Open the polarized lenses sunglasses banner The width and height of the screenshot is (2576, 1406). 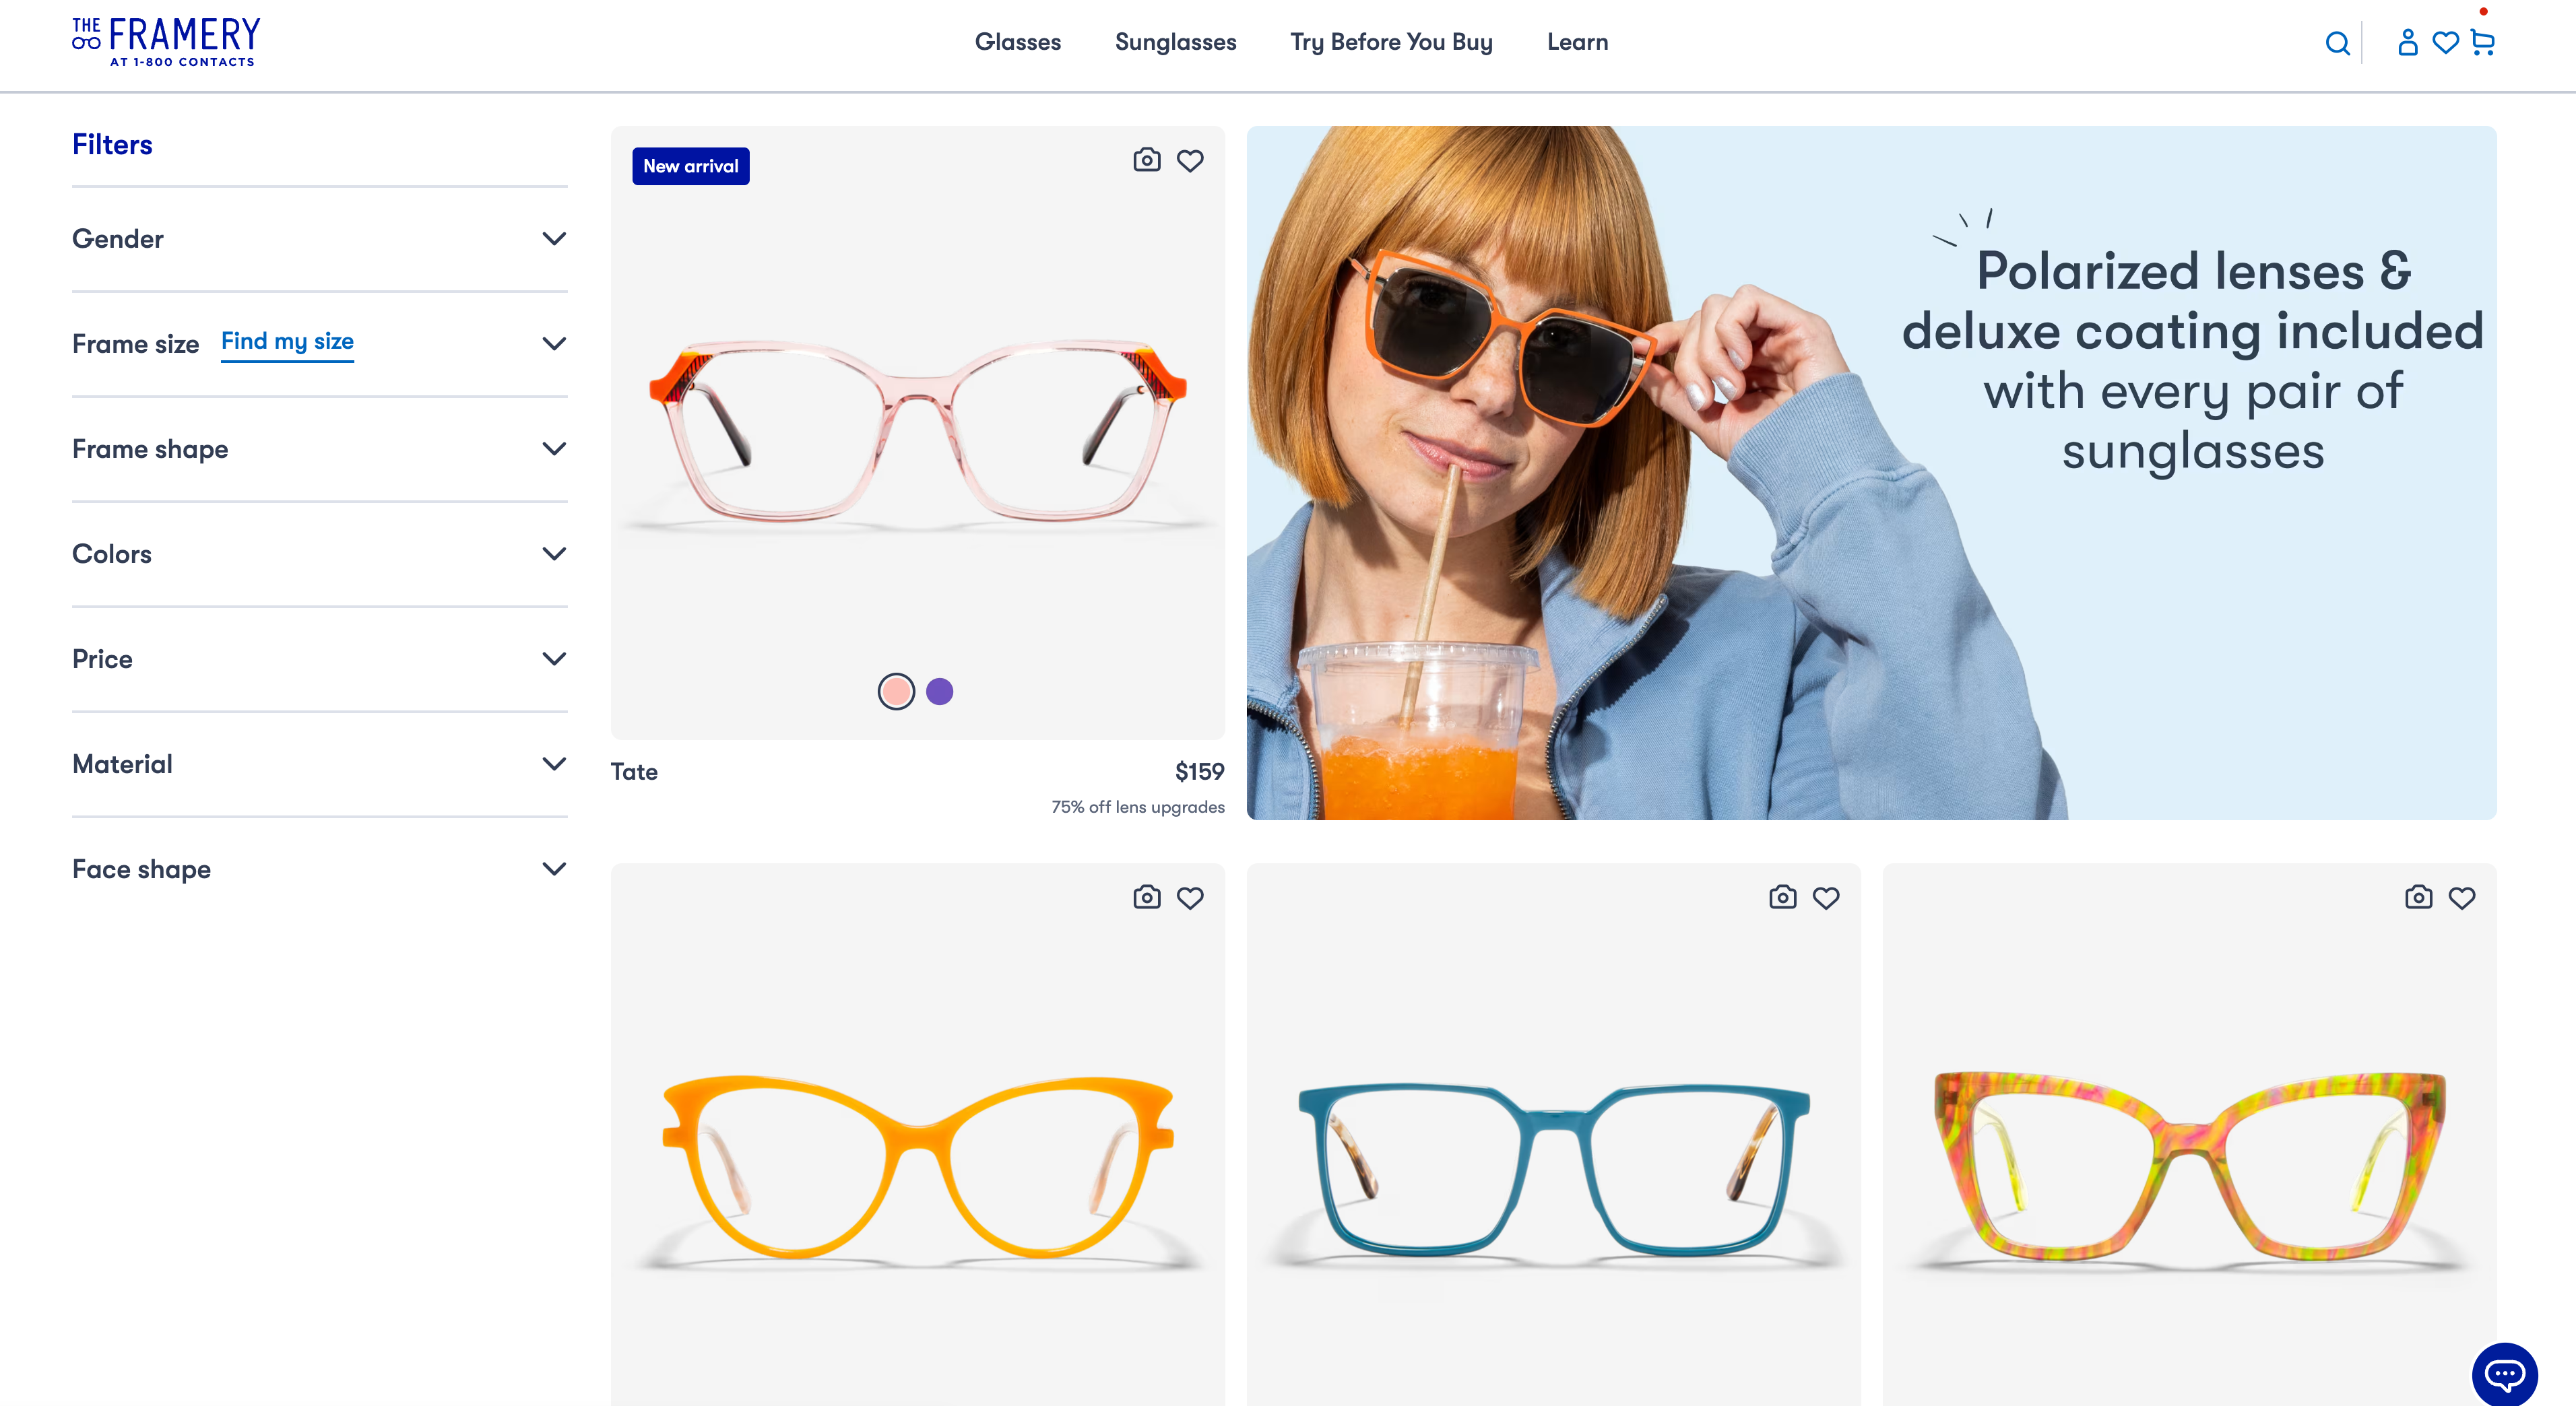point(1871,473)
